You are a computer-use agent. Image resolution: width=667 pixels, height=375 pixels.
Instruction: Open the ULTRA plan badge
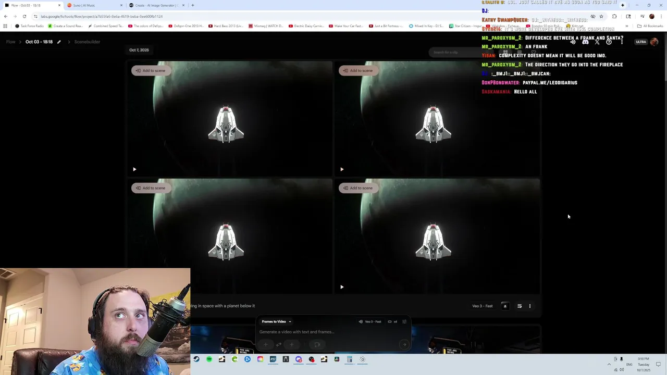[x=641, y=42]
